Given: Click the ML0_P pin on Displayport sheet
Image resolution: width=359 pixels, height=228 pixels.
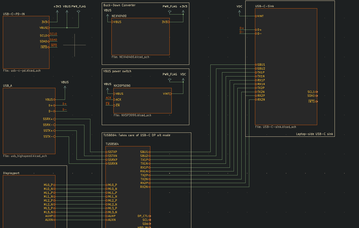Looking at the screenshot, I should (x=49, y=185).
